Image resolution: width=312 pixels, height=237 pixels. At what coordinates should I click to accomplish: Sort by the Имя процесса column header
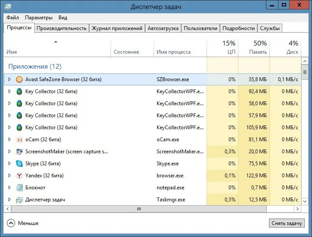(180, 48)
